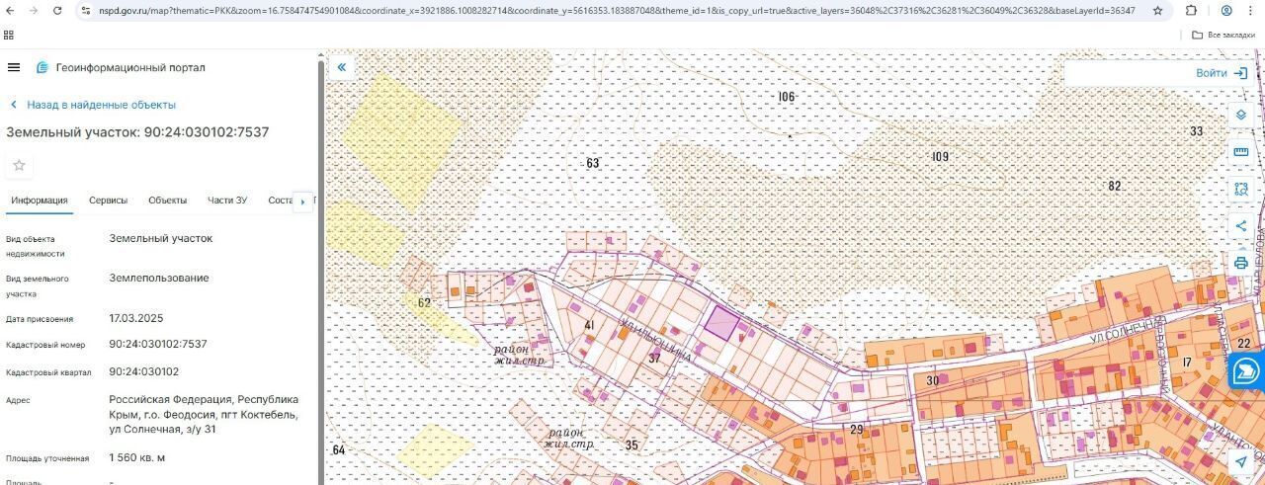Select cadastral number 90:24:030102:7537 value
This screenshot has width=1265, height=485.
pyautogui.click(x=158, y=344)
